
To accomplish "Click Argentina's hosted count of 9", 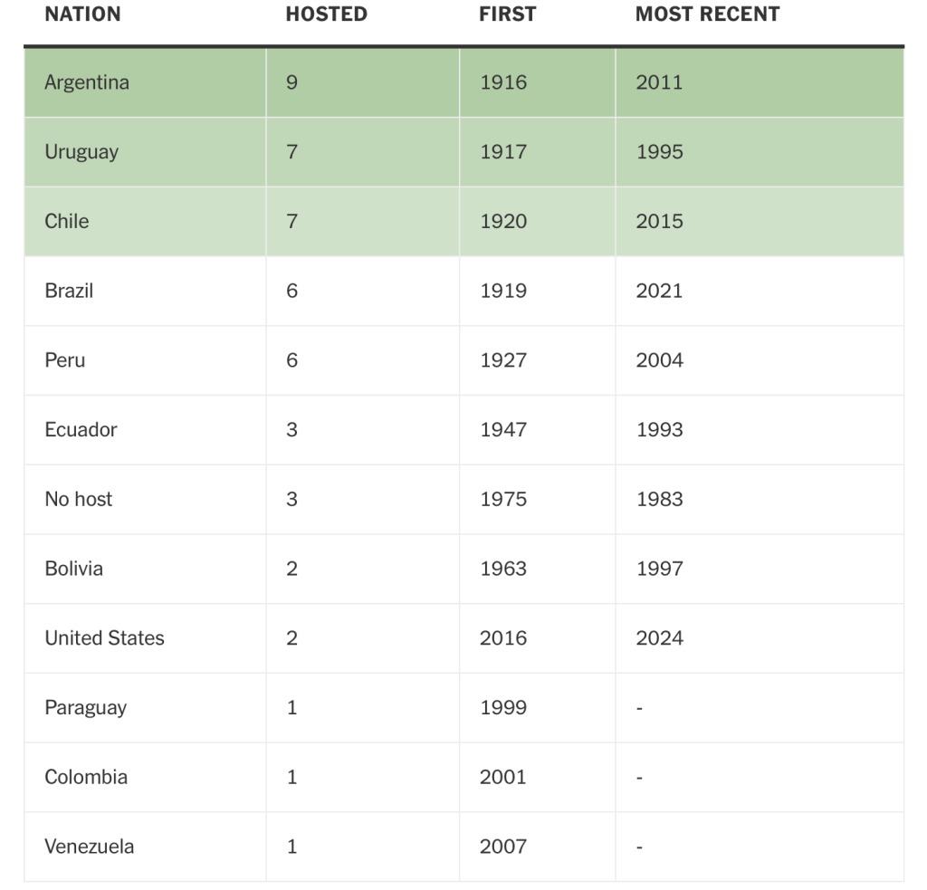I will 291,82.
